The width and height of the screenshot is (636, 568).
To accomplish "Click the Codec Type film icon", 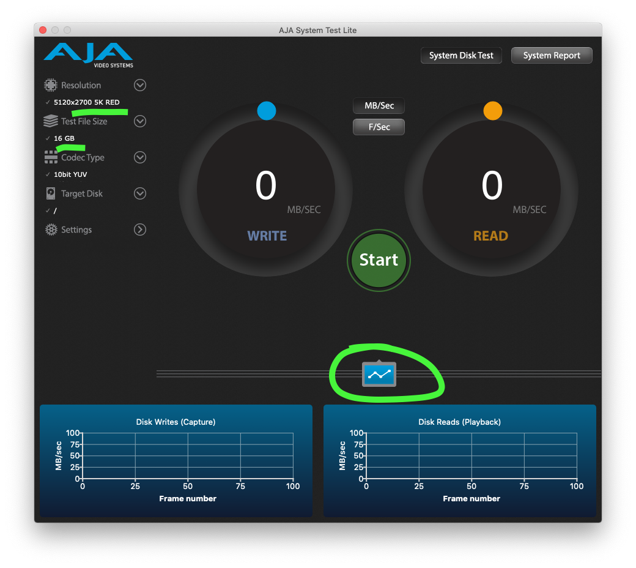I will point(51,157).
